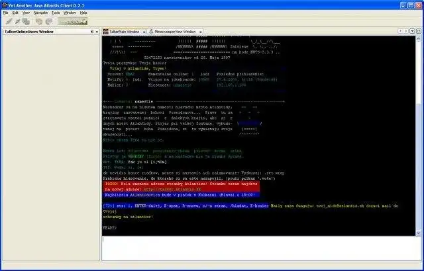The image size is (424, 271).
Task: Close the TalkerOnlineUsers Window panel
Action: [97, 32]
